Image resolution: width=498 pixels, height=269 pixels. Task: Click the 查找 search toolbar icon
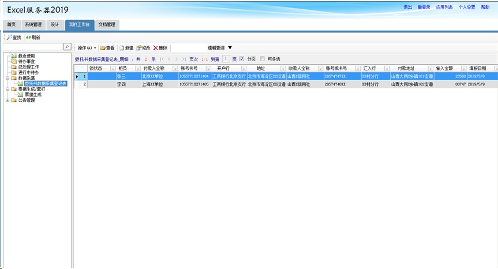point(9,38)
